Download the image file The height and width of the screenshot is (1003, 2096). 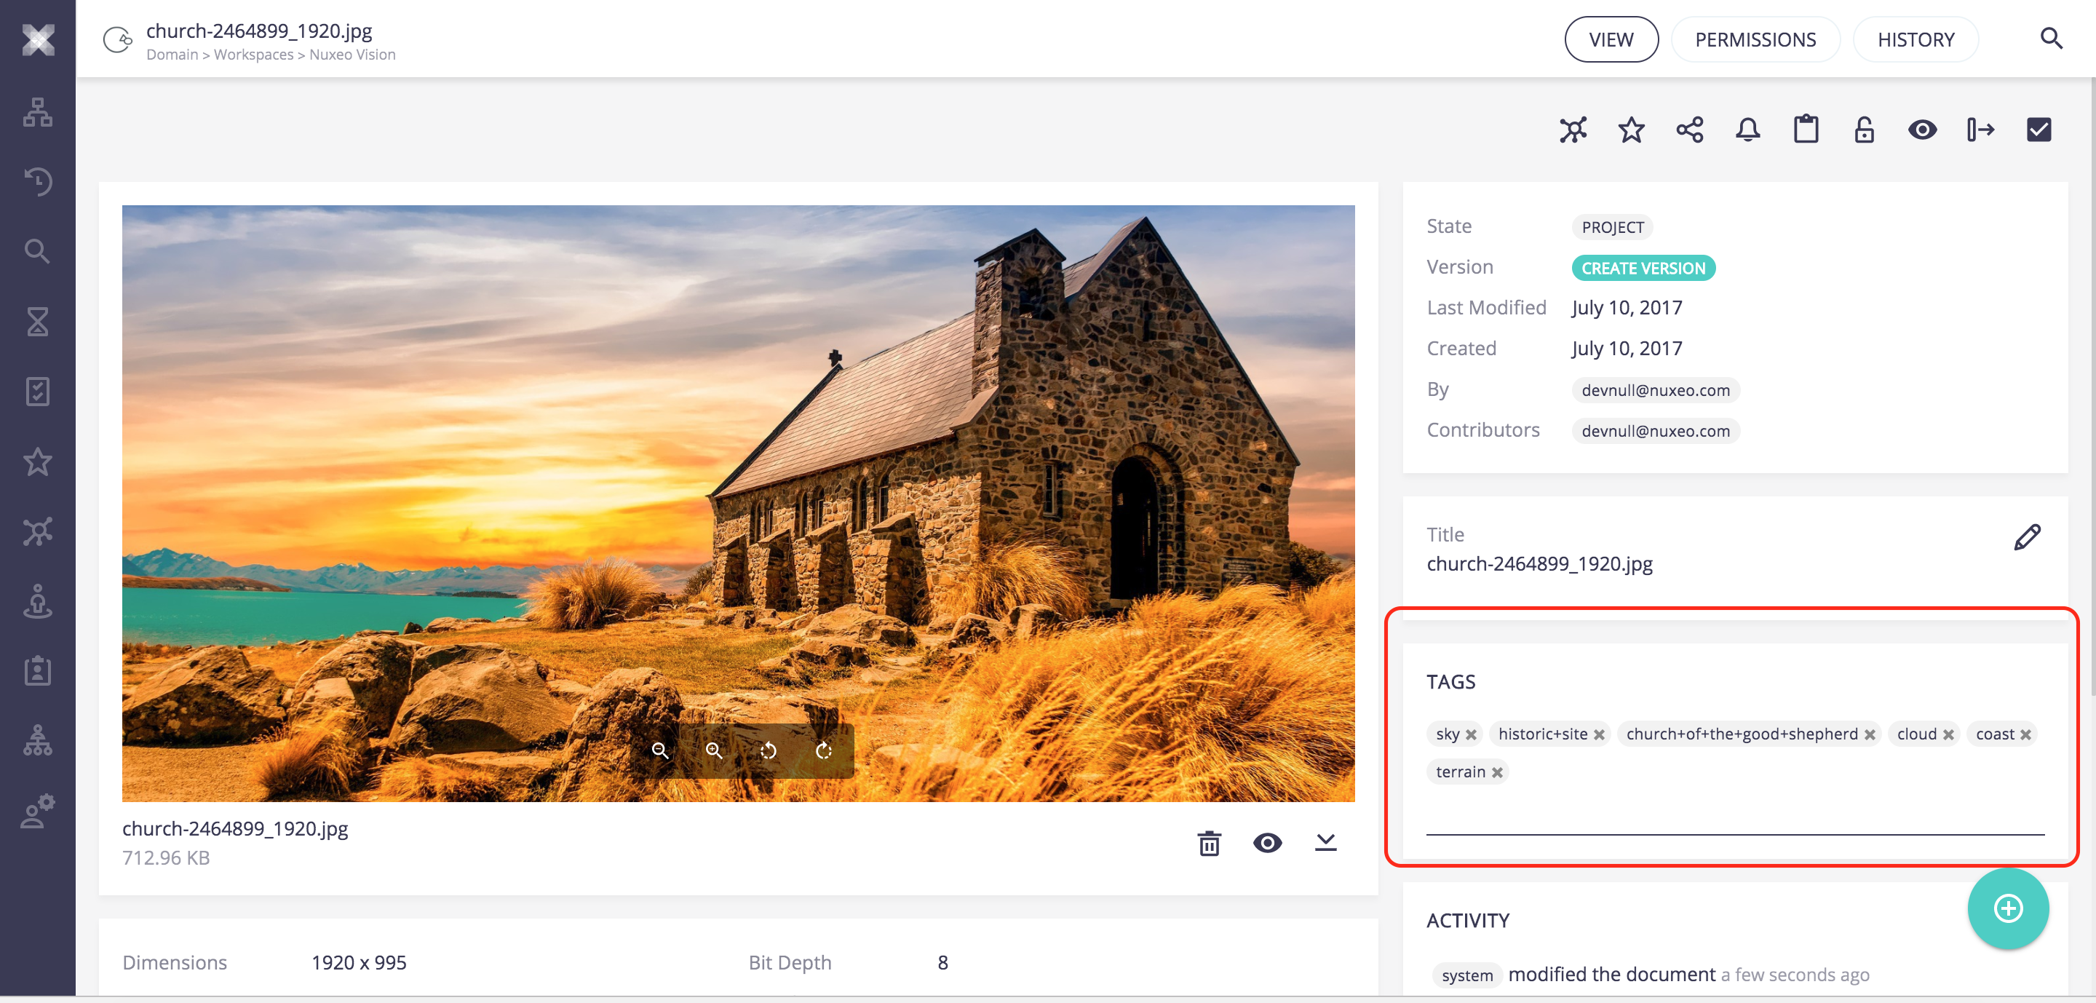1325,843
